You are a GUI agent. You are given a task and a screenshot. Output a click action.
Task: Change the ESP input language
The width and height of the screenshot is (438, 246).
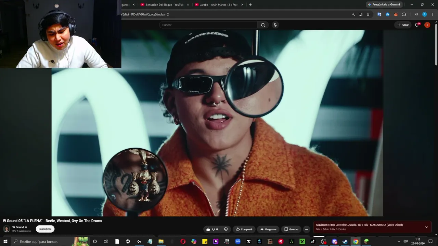[x=406, y=242]
